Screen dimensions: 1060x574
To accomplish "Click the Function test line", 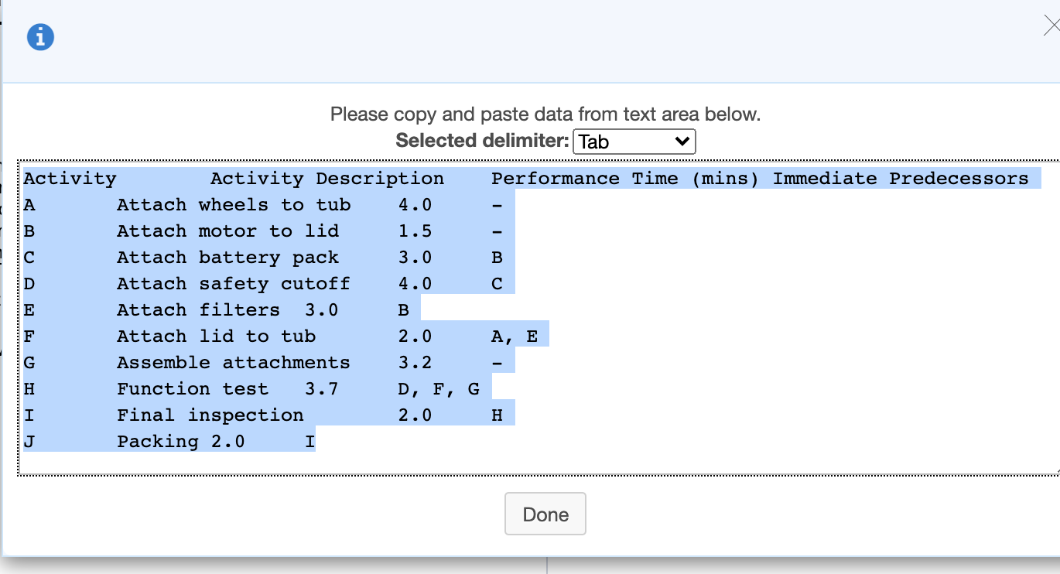I will point(193,388).
